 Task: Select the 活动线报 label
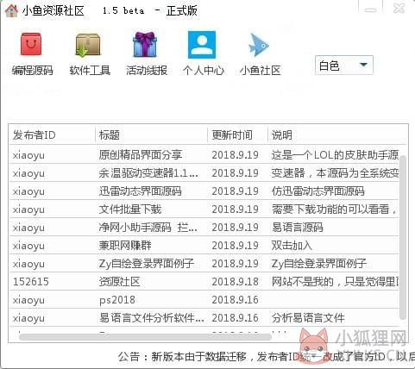click(147, 70)
